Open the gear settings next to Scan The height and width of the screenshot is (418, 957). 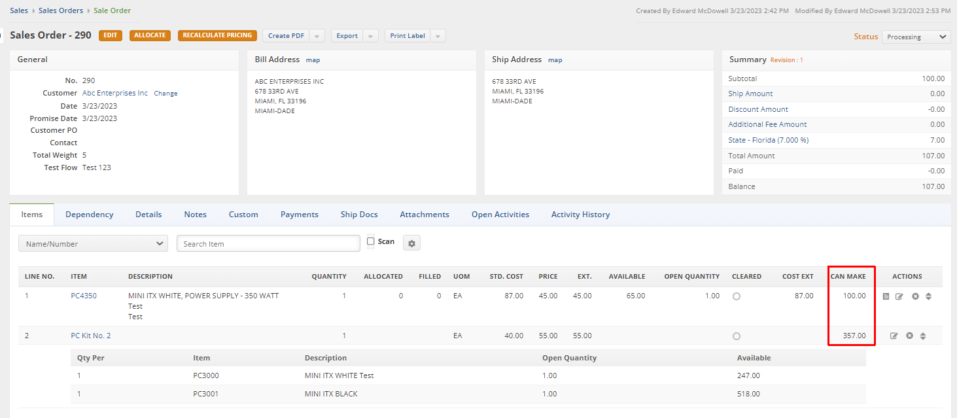(411, 243)
